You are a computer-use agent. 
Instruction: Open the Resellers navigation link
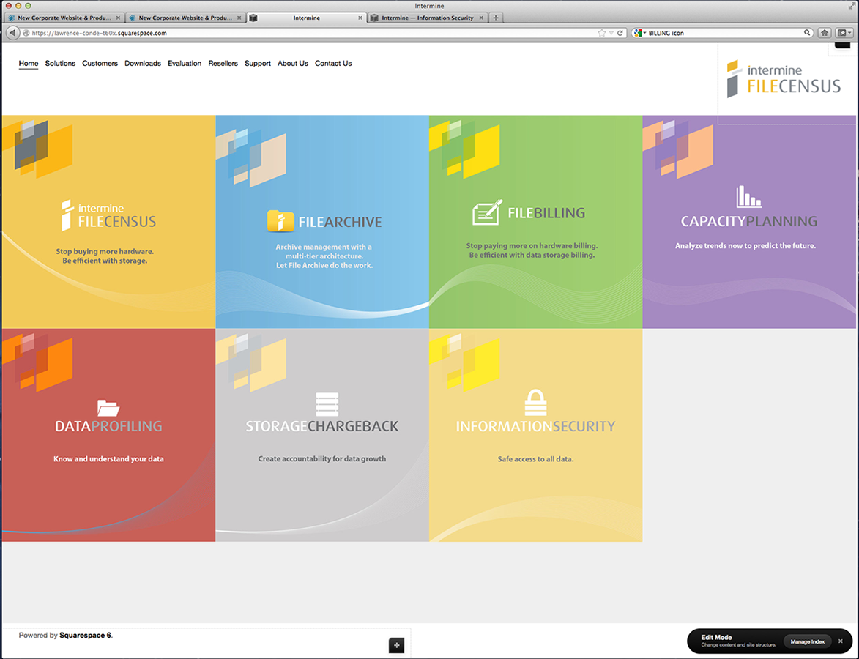[x=223, y=64]
